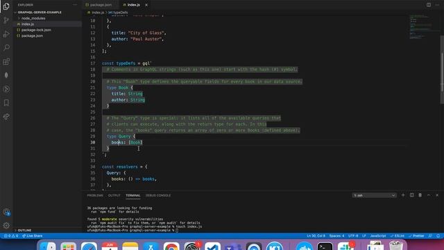Change indentation via Spaces: 4
The image size is (444, 250).
tap(336, 236)
